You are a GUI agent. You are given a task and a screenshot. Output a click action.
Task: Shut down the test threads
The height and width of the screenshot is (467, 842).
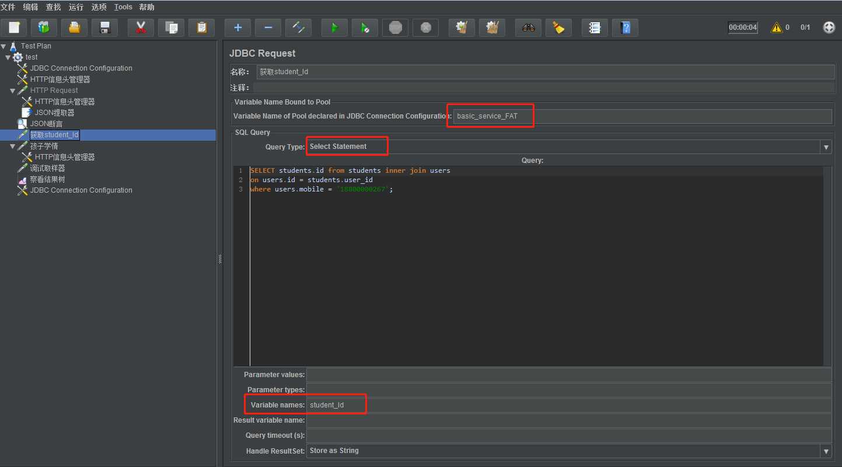pyautogui.click(x=425, y=27)
